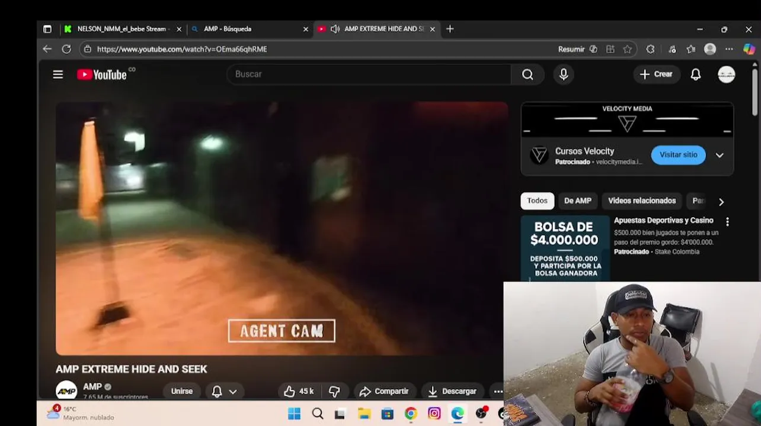View site information lock icon
761x426 pixels.
tap(88, 49)
